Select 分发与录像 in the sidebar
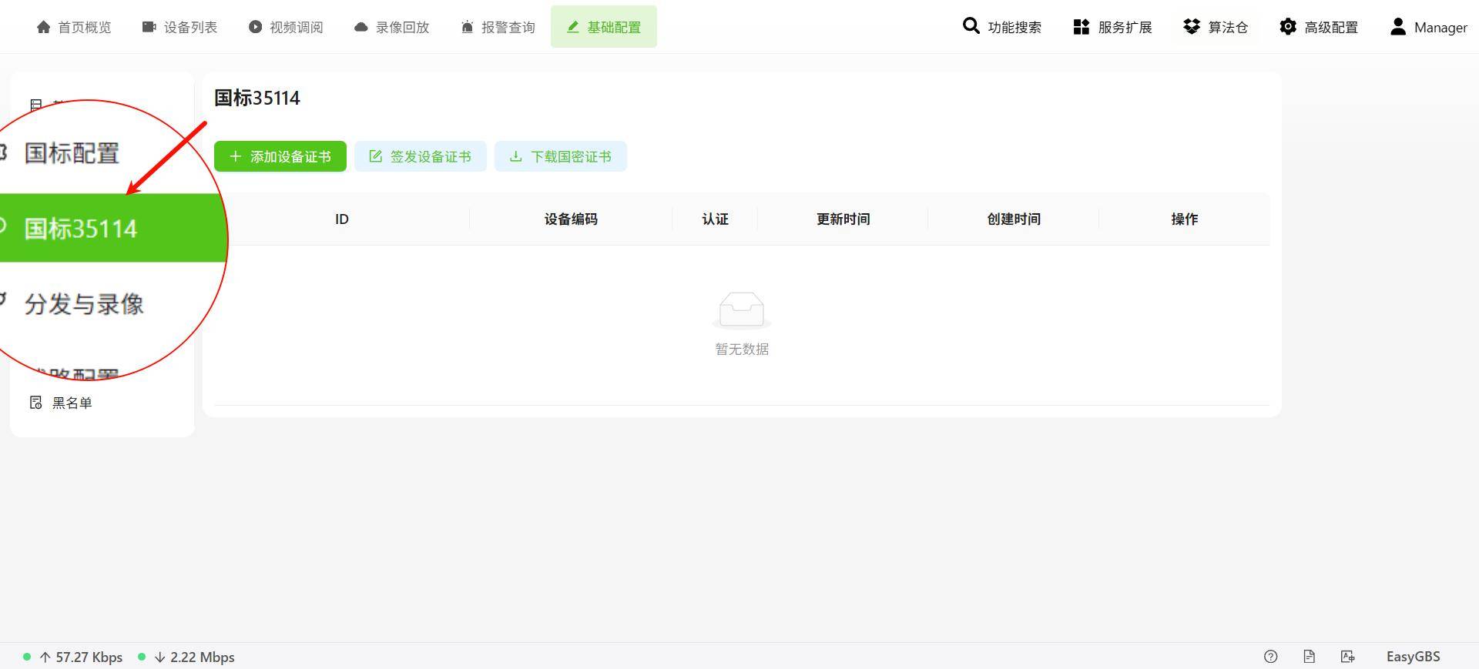1479x669 pixels. 84,304
